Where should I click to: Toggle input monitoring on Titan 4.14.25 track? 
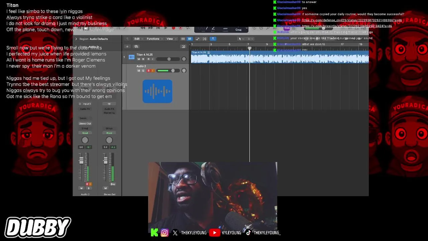click(153, 59)
